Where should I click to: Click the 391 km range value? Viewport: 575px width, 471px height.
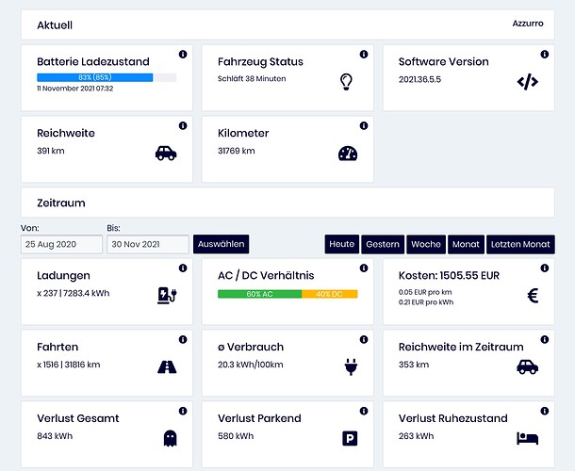51,151
